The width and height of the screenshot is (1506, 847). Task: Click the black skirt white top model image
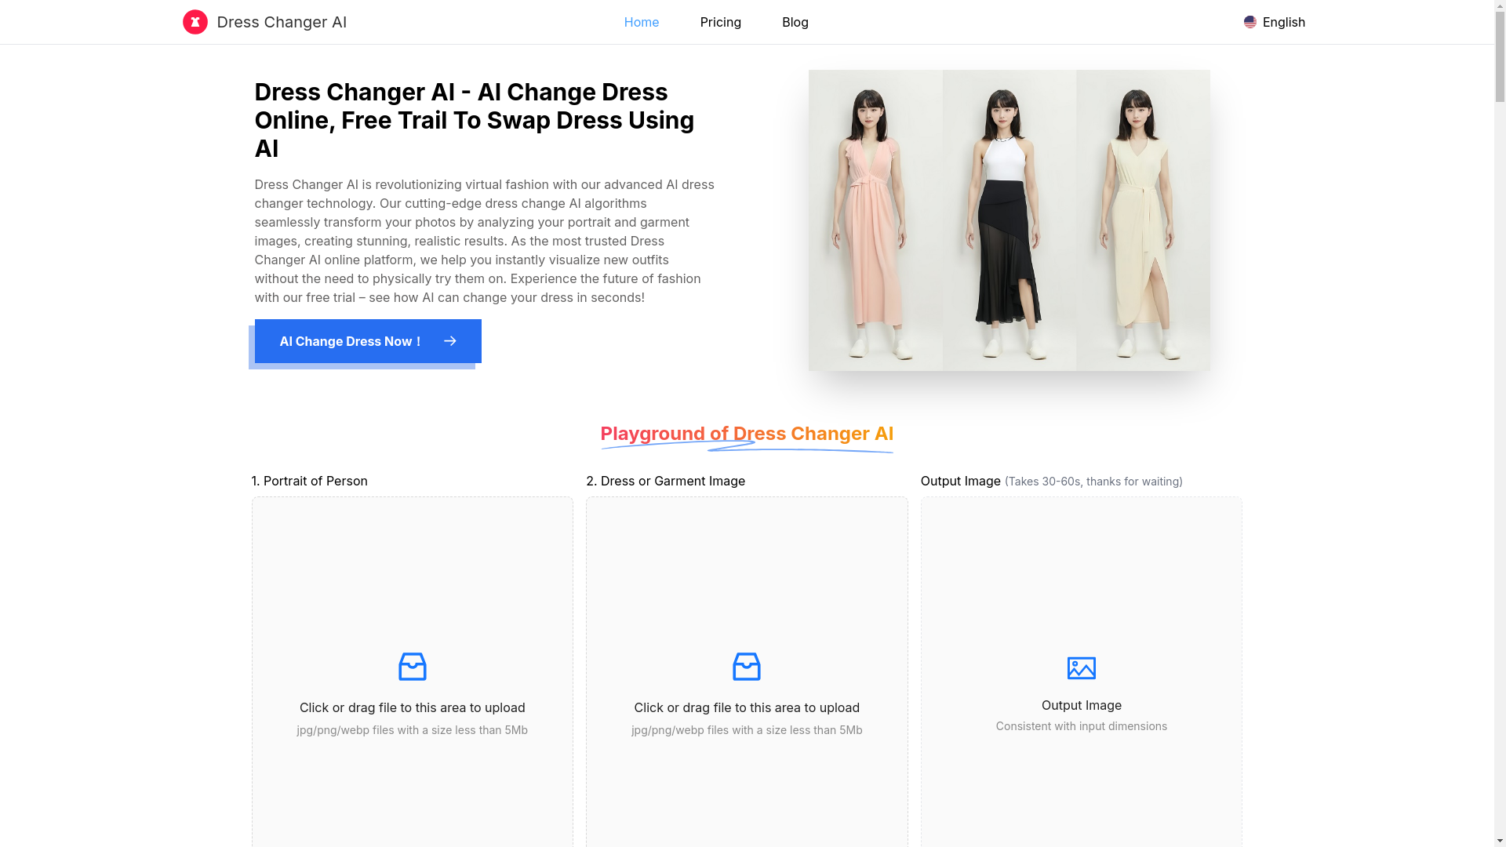[1009, 220]
